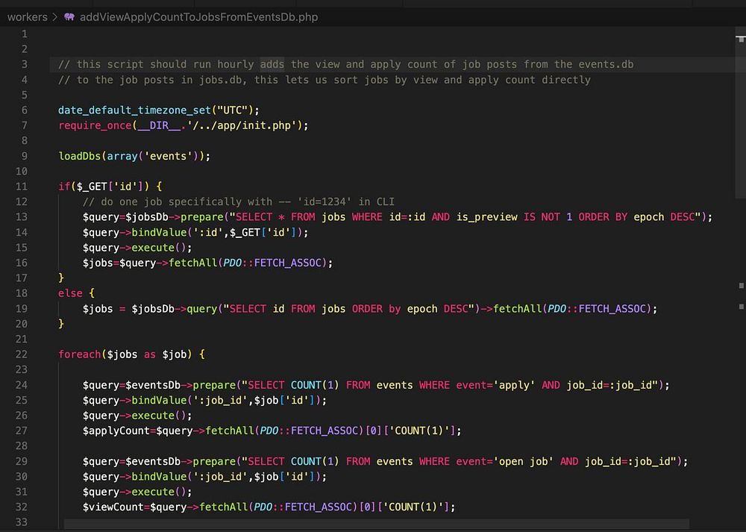Click the horizontal scrollbar at editor bottom
The image size is (746, 532).
pyautogui.click(x=376, y=524)
